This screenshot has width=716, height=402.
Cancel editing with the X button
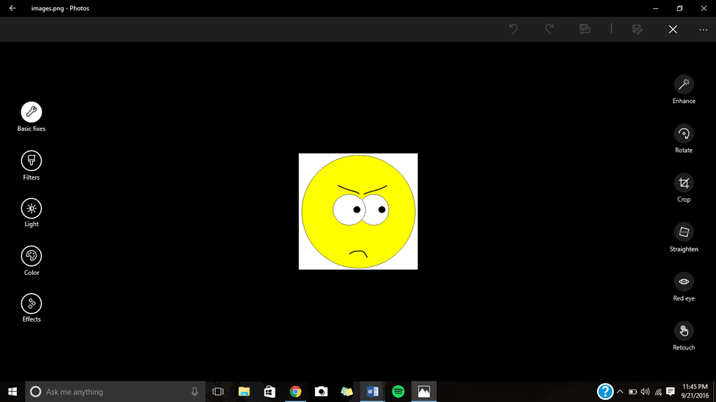pos(673,29)
